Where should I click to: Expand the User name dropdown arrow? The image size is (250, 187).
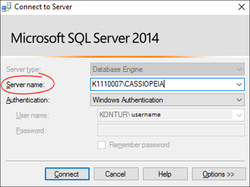(x=239, y=115)
